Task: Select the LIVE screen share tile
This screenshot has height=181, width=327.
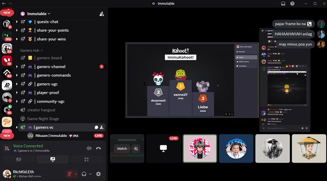Action: (x=163, y=148)
